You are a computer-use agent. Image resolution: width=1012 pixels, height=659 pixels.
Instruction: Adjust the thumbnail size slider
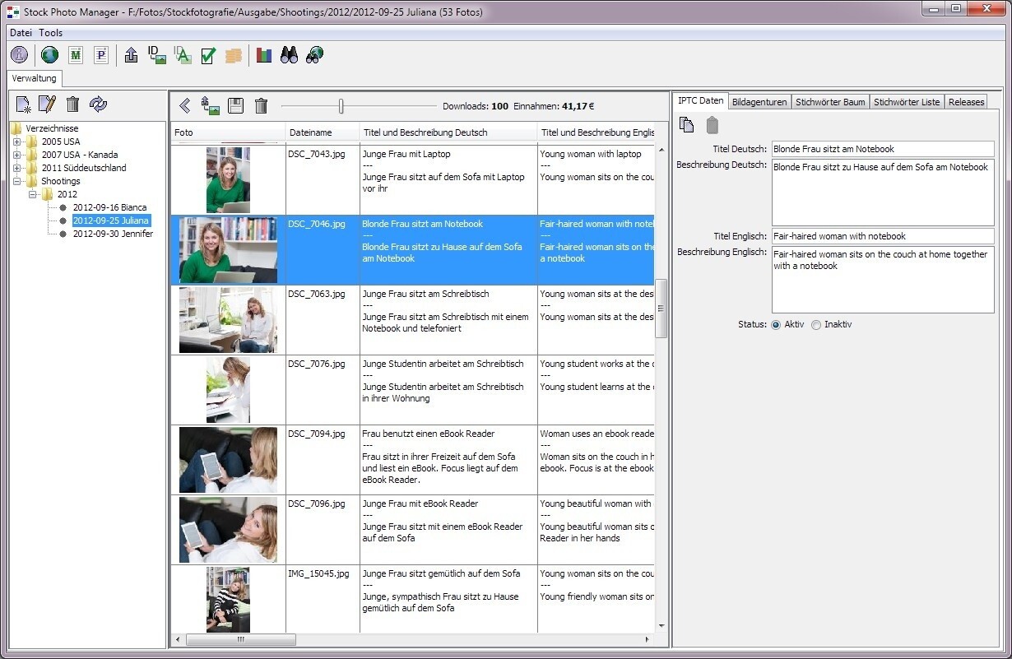point(341,105)
